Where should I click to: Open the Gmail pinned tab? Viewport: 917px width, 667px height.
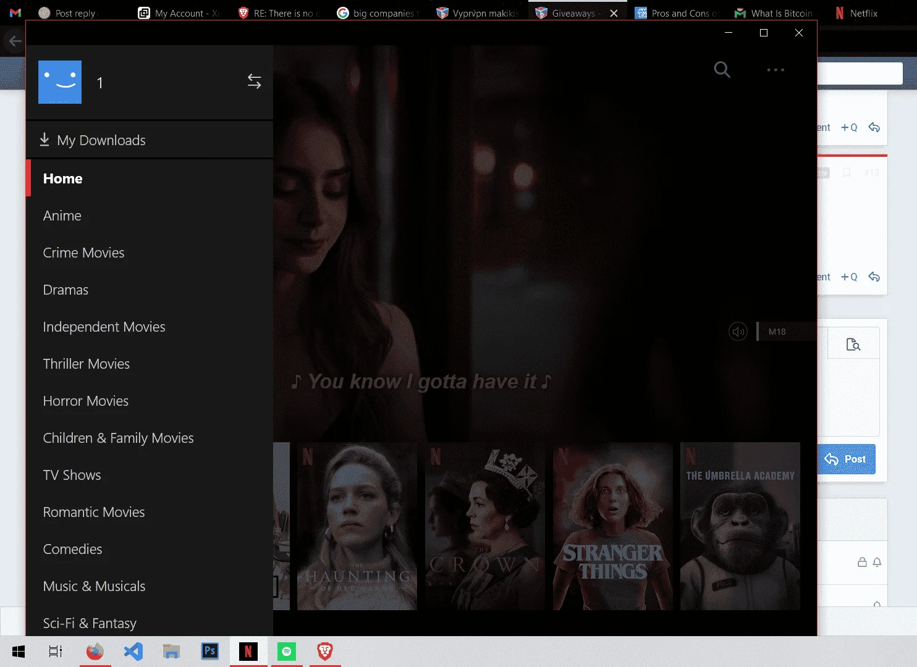tap(15, 13)
